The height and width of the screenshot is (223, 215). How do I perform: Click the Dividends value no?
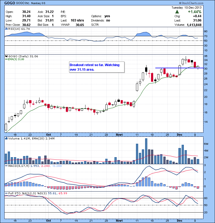108,20
